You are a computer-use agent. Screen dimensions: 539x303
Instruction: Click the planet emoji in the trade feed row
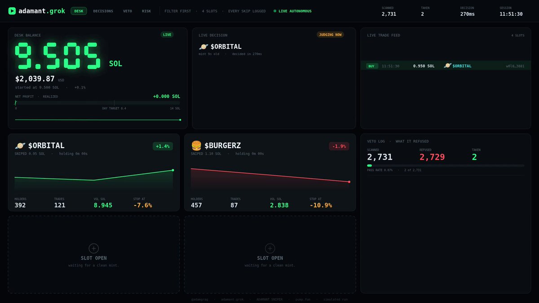[447, 66]
